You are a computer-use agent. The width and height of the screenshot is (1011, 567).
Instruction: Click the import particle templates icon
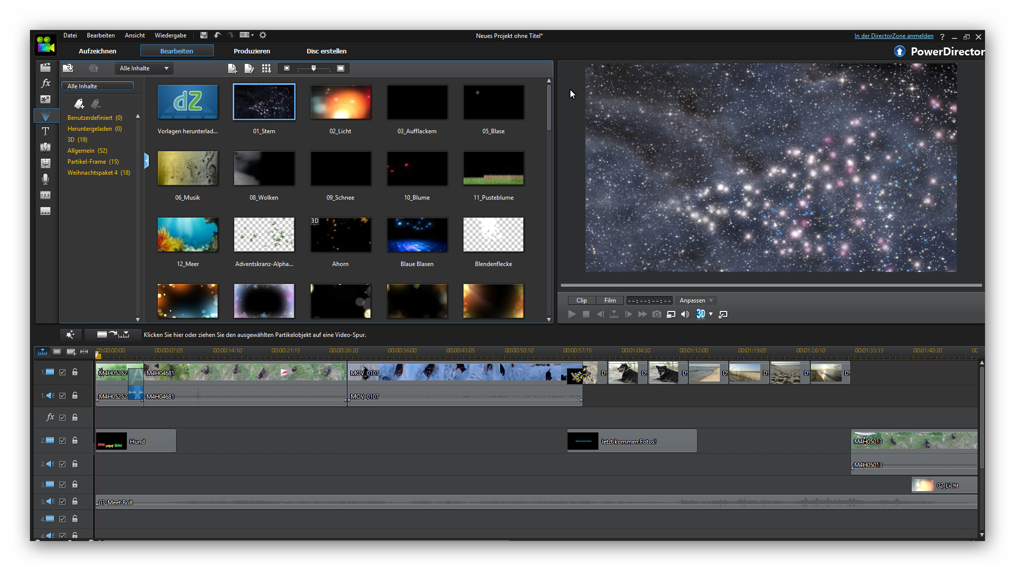pyautogui.click(x=68, y=68)
